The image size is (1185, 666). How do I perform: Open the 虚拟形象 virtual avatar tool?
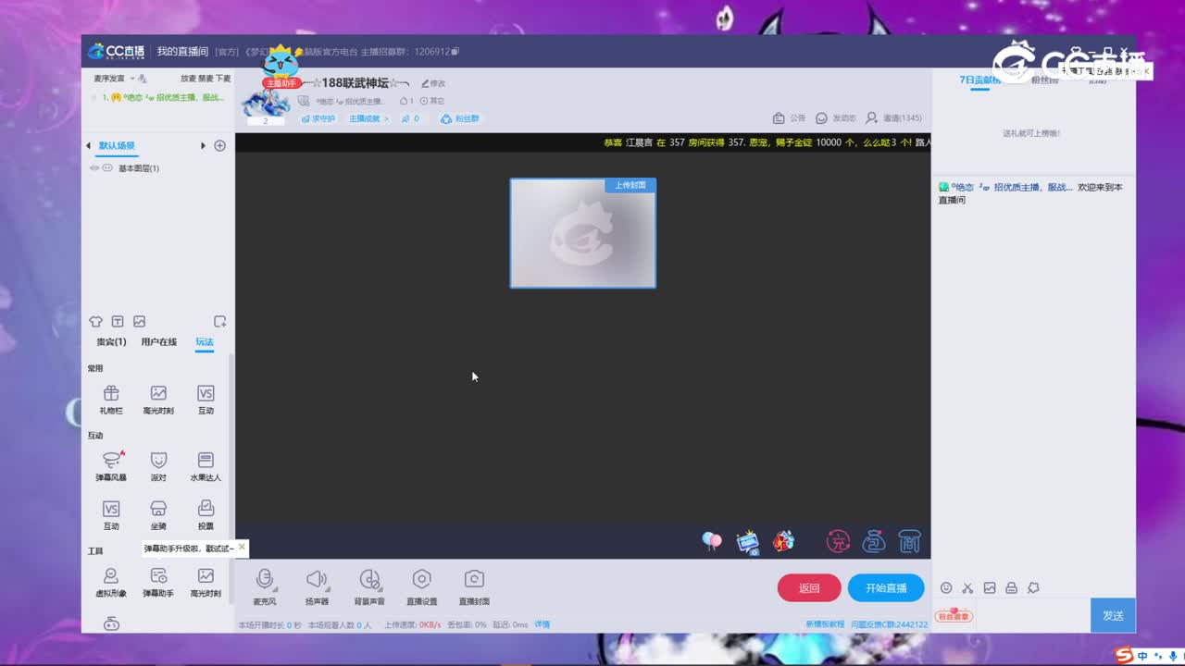pyautogui.click(x=111, y=581)
